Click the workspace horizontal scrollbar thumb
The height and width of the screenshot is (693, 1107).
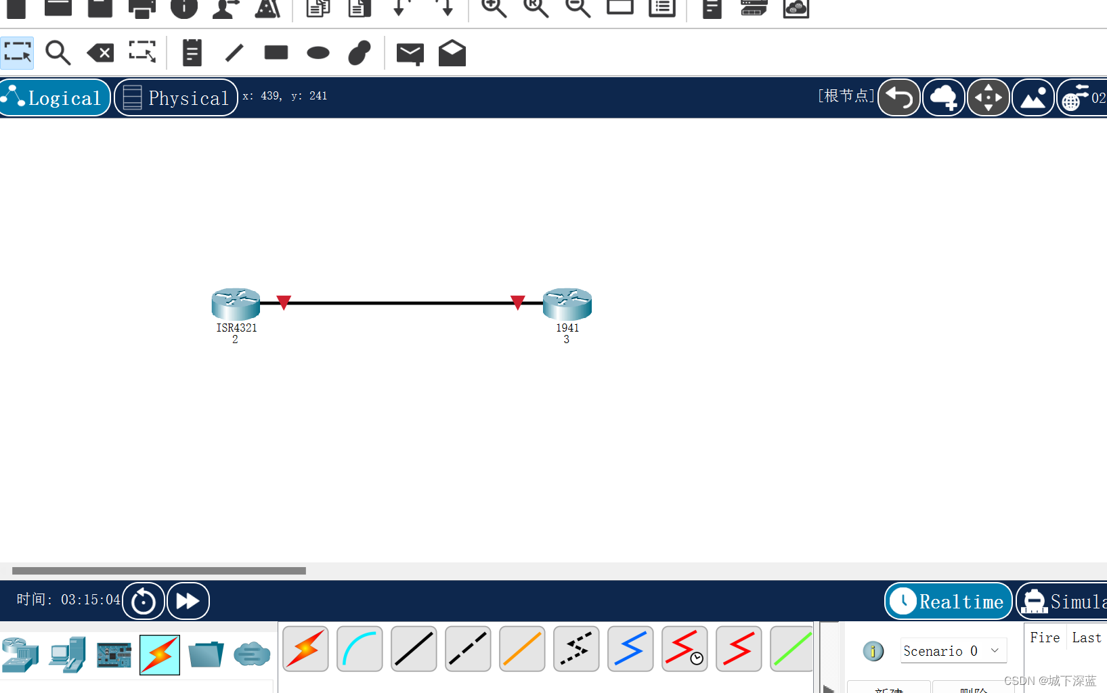[x=159, y=571]
